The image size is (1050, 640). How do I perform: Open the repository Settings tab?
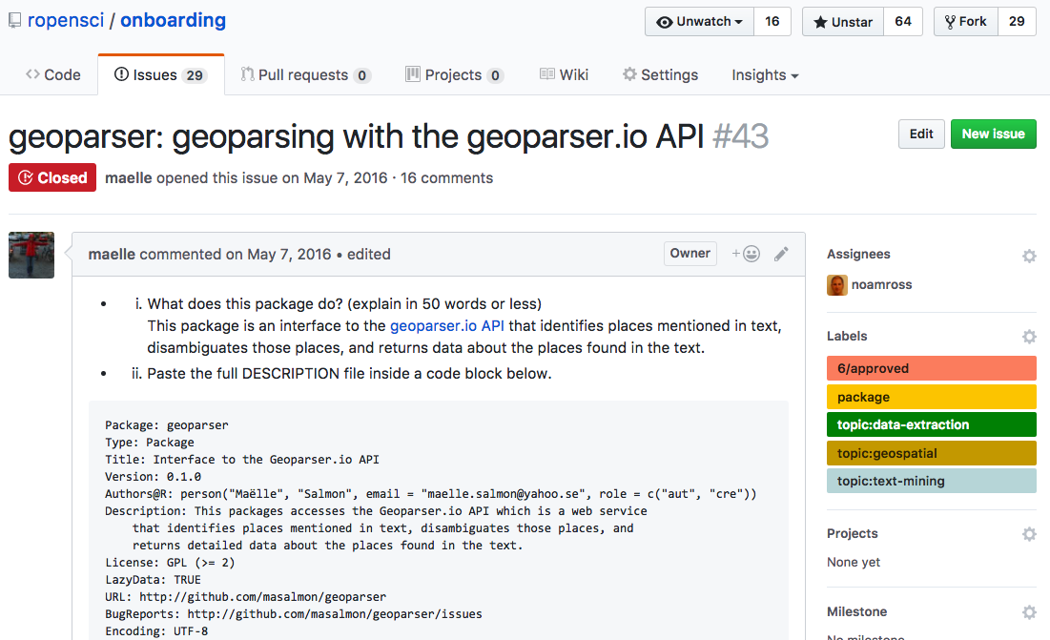coord(660,75)
